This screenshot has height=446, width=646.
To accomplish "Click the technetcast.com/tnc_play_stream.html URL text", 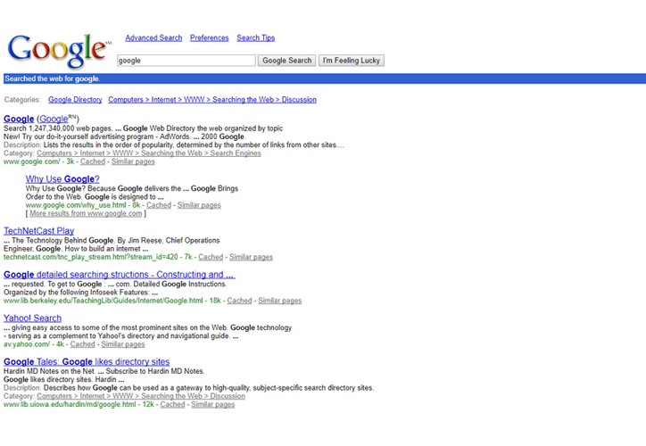I will pos(91,257).
